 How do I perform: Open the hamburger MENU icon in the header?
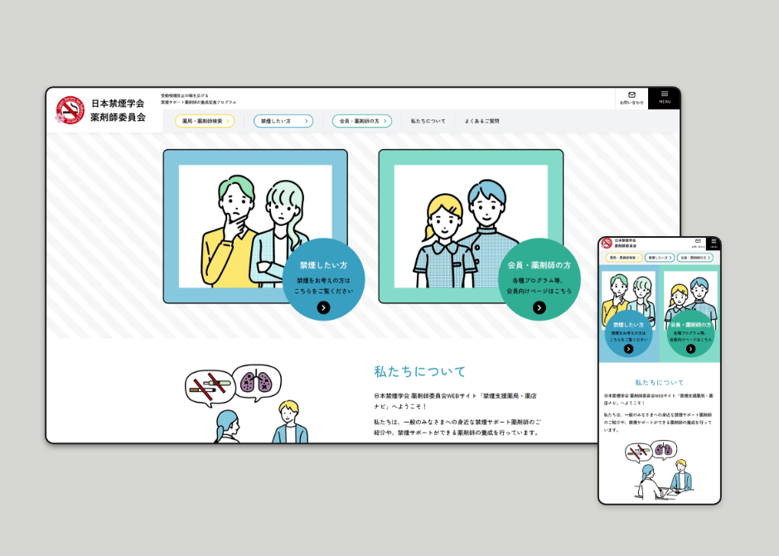coord(663,96)
